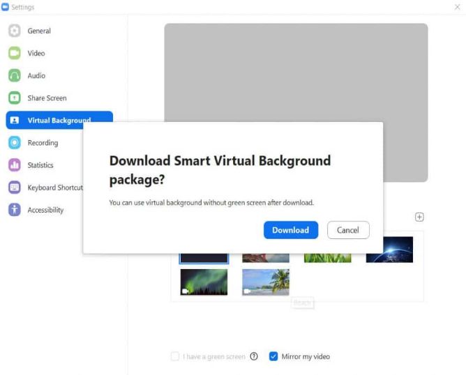
Task: Click the Share Screen icon
Action: 14,98
